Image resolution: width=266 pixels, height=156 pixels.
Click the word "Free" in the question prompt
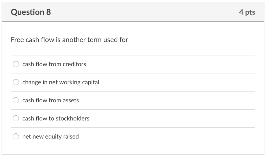tap(17, 40)
